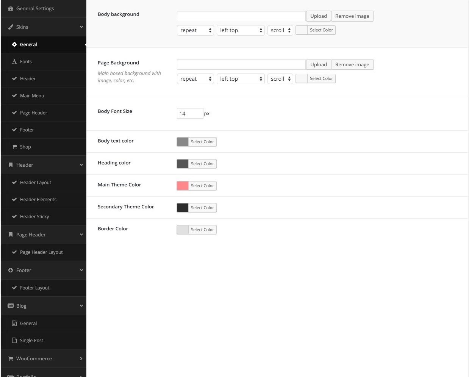Open Page Background position dropdown 'left top'
Image resolution: width=469 pixels, height=377 pixels.
(x=241, y=79)
